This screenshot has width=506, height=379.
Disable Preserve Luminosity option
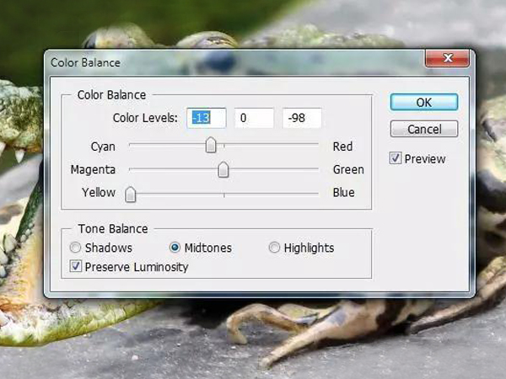pos(76,267)
